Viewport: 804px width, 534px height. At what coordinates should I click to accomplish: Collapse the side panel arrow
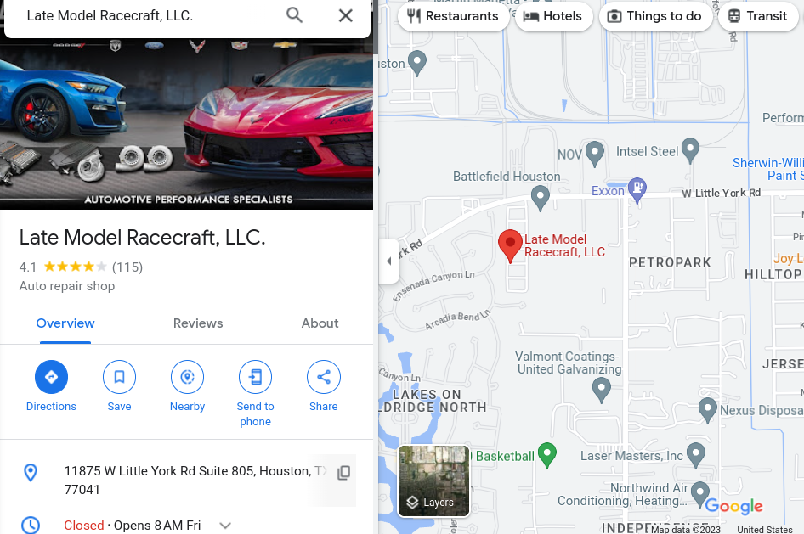tap(388, 261)
